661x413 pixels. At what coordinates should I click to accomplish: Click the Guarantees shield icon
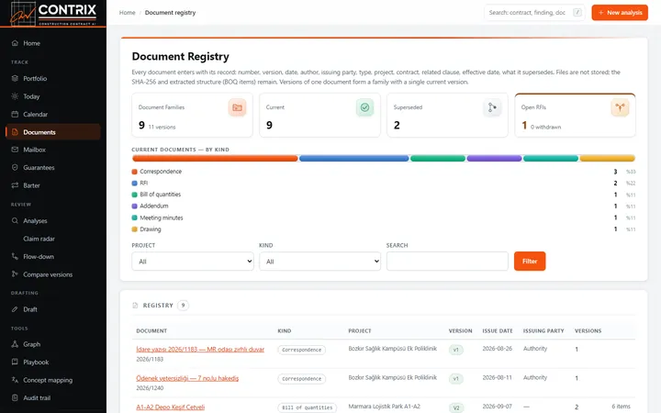(15, 167)
